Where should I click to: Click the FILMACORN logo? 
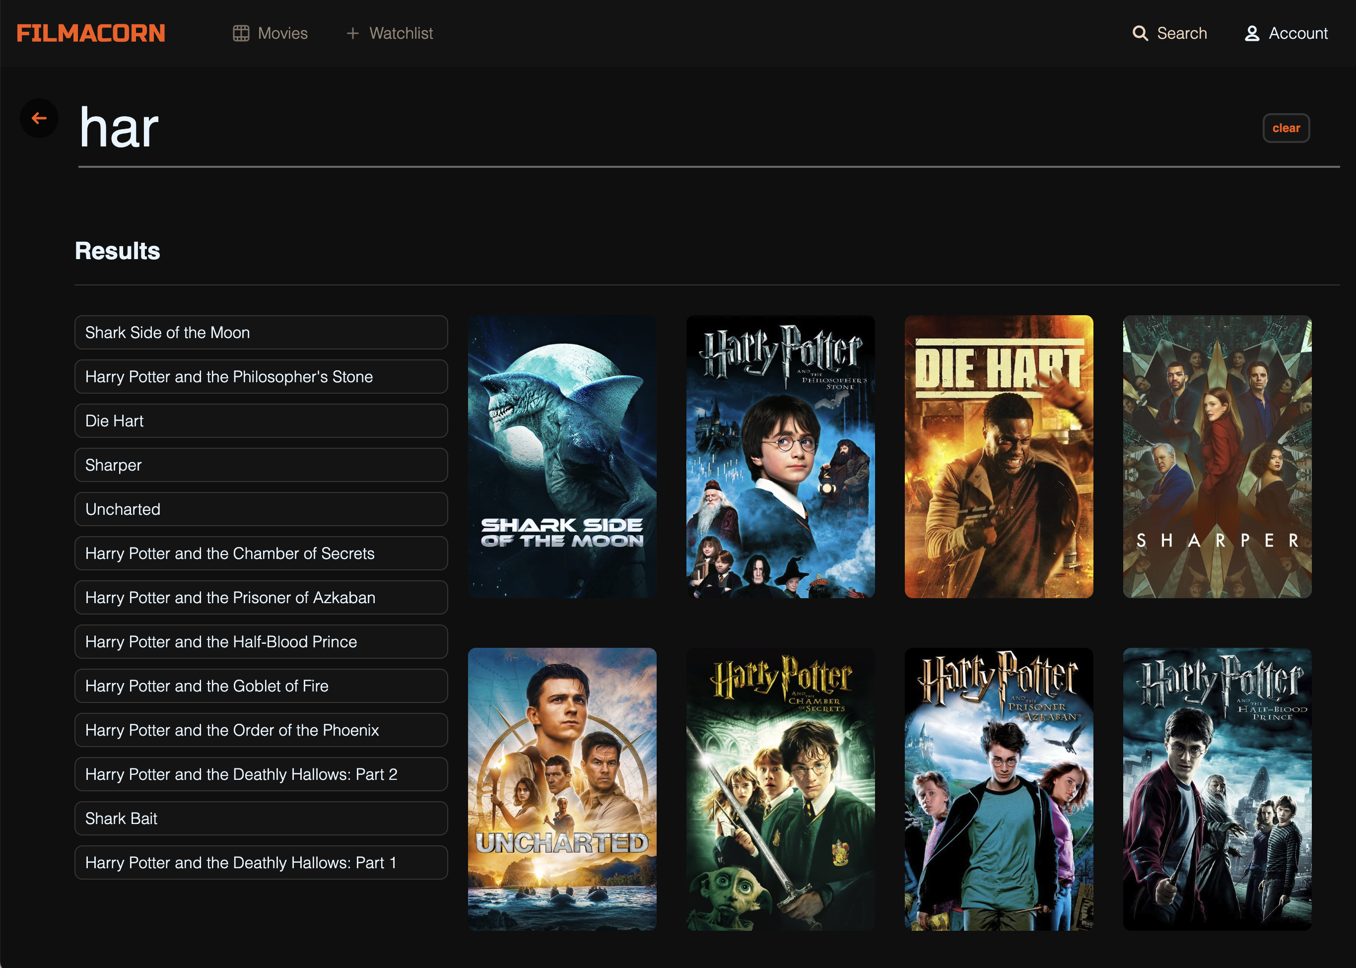tap(91, 33)
